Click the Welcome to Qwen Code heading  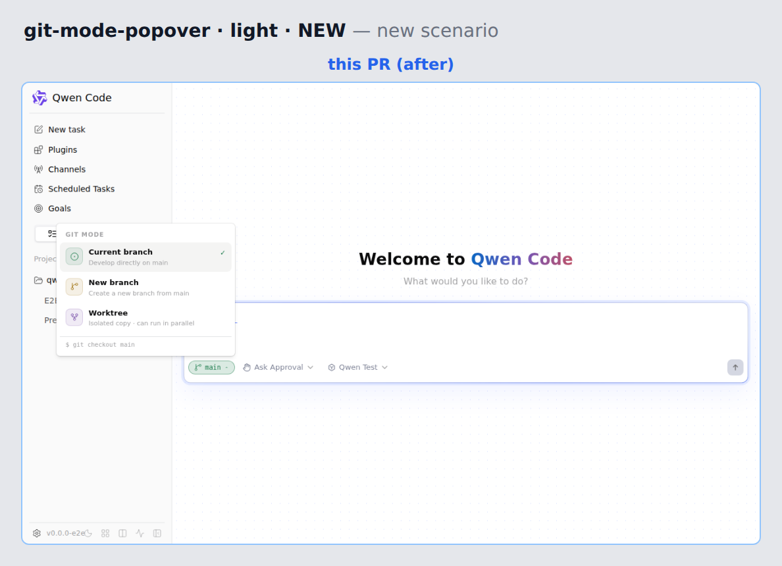(466, 259)
